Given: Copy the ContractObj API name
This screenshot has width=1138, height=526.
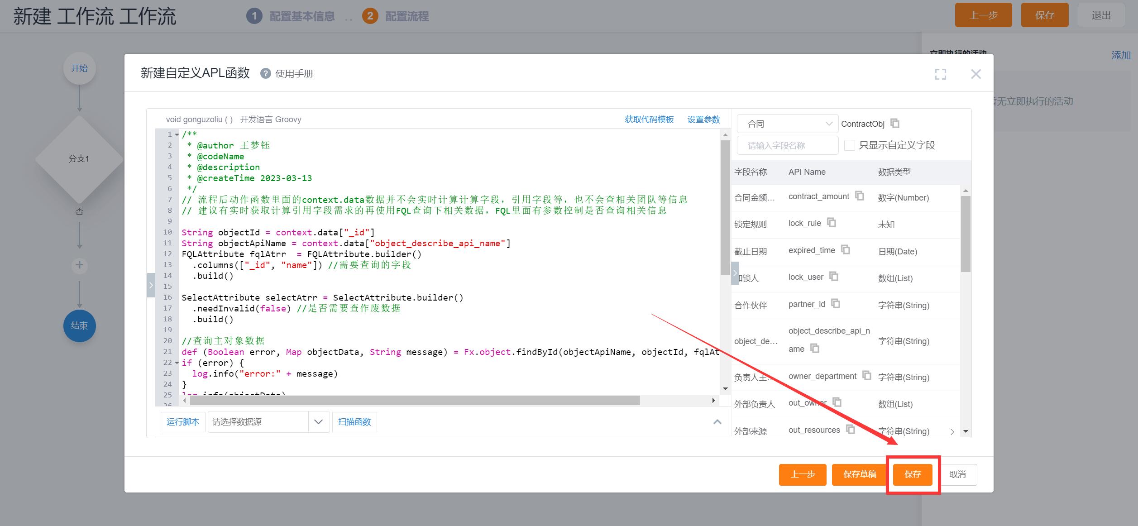Looking at the screenshot, I should (894, 123).
